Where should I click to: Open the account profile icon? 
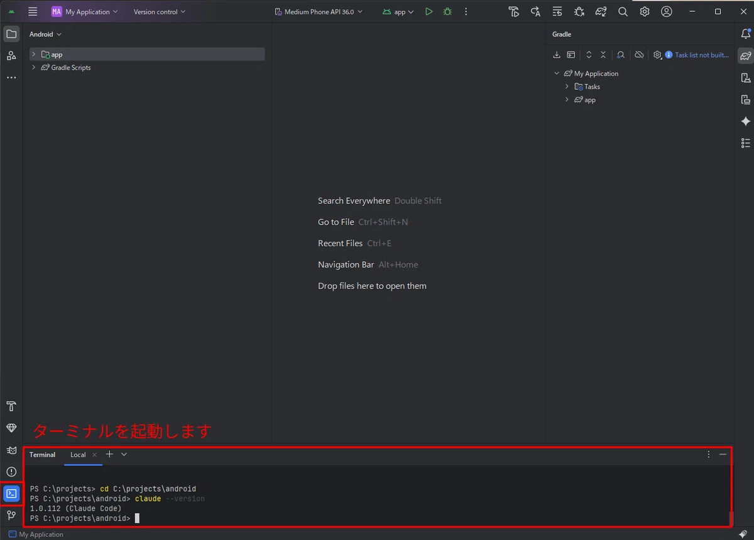tap(667, 11)
